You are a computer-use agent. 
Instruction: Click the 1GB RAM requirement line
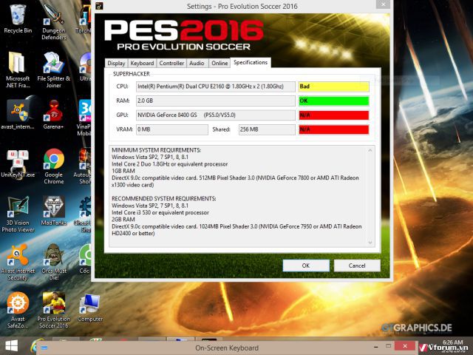(123, 171)
